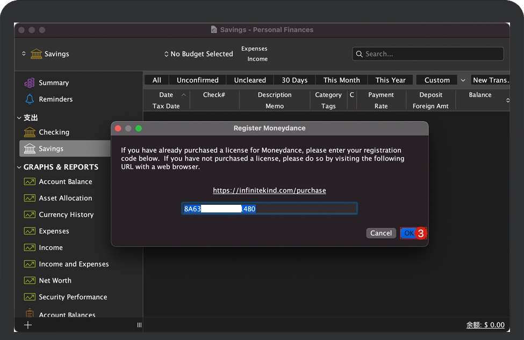Open the infinitekind.com purchase link
The width and height of the screenshot is (524, 340).
(269, 190)
